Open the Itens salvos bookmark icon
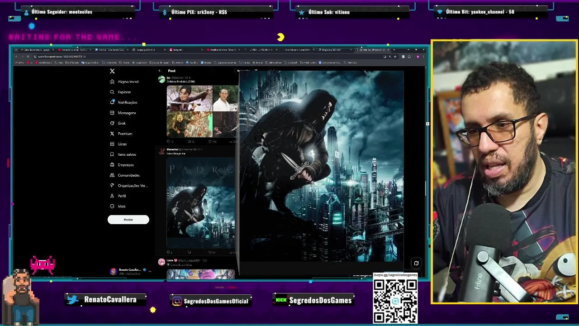The image size is (579, 326). click(112, 154)
